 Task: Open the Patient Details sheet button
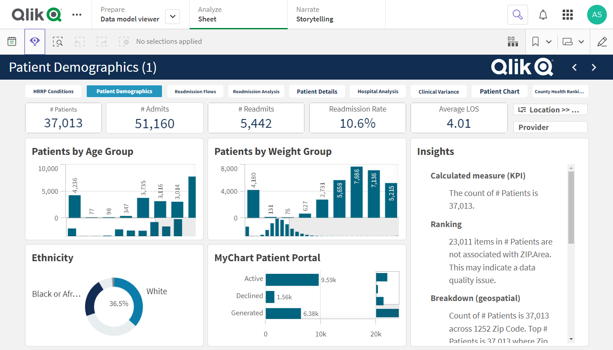[317, 91]
